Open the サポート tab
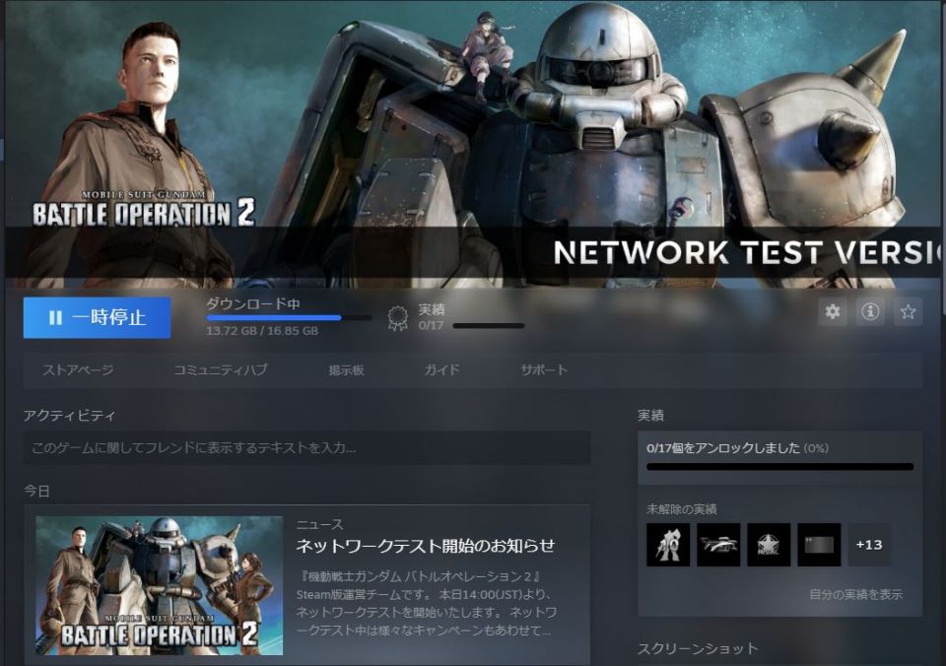This screenshot has width=946, height=666. coord(544,370)
